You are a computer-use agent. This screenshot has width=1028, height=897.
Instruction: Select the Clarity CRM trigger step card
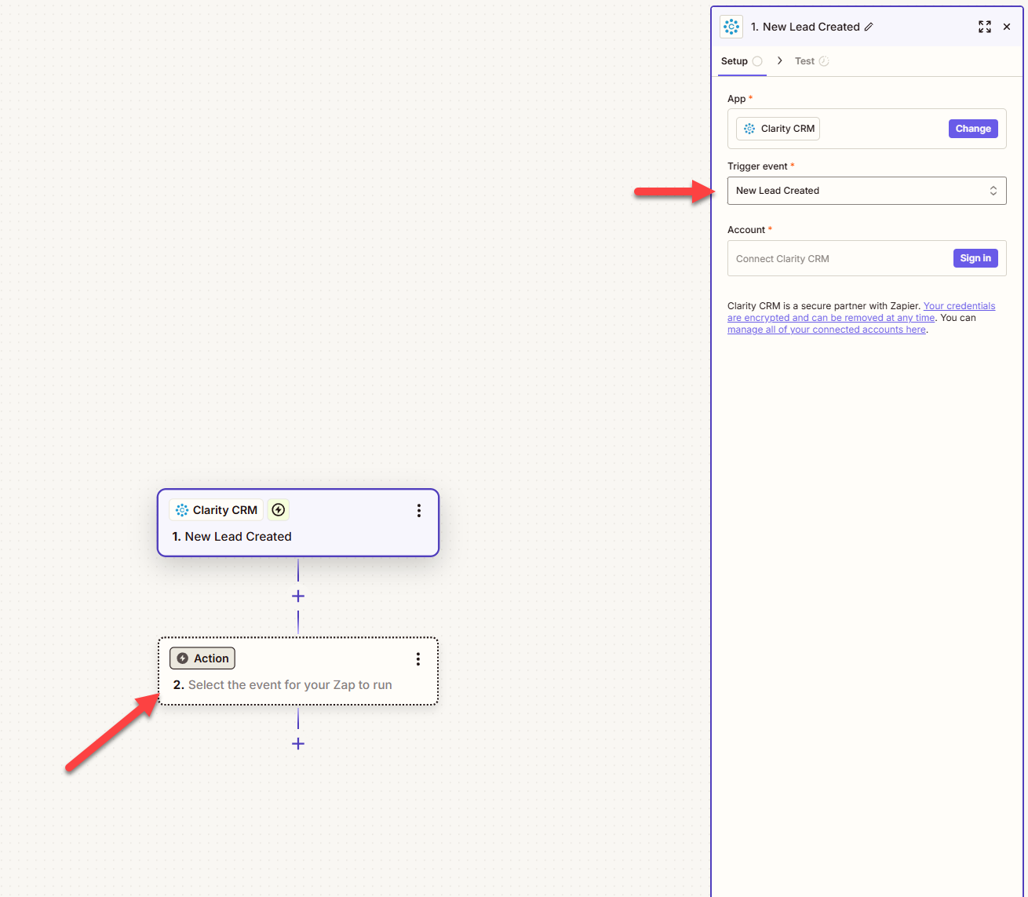coord(298,523)
